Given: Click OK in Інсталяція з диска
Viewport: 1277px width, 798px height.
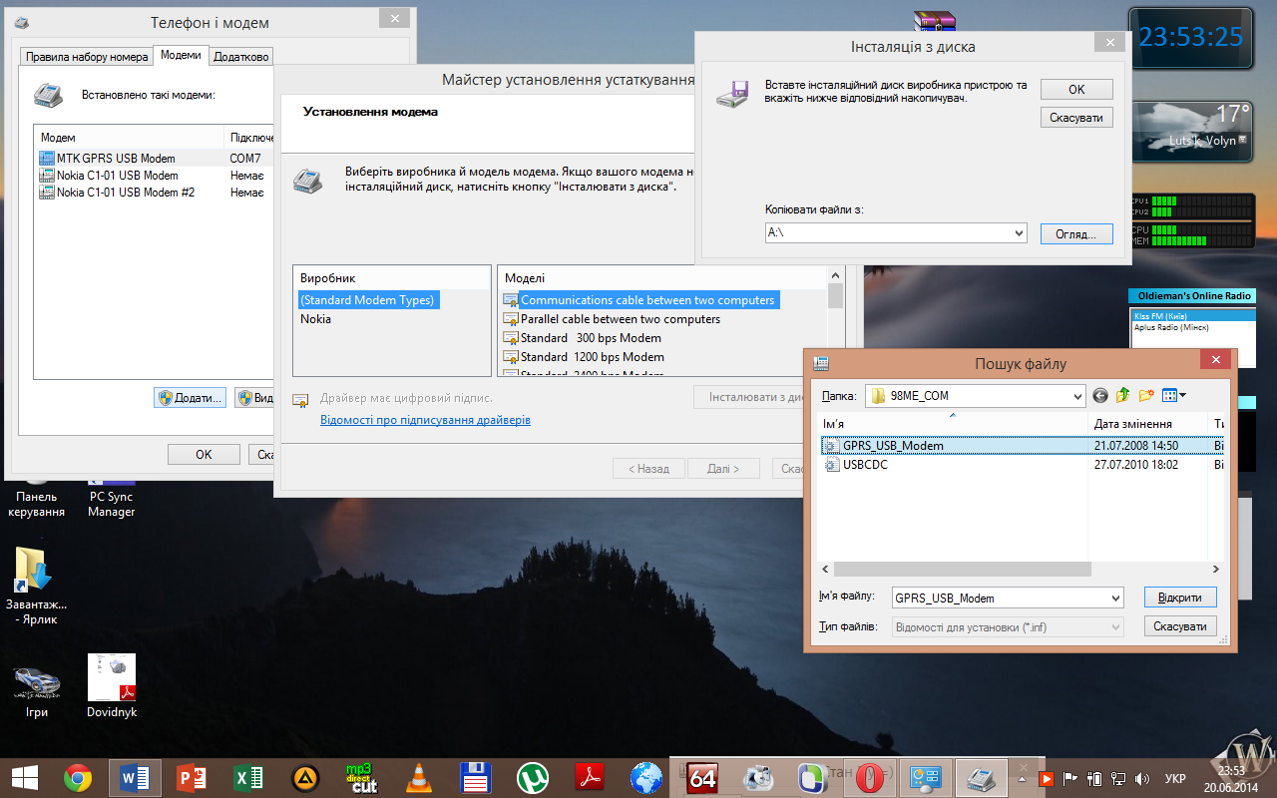Looking at the screenshot, I should [1076, 89].
